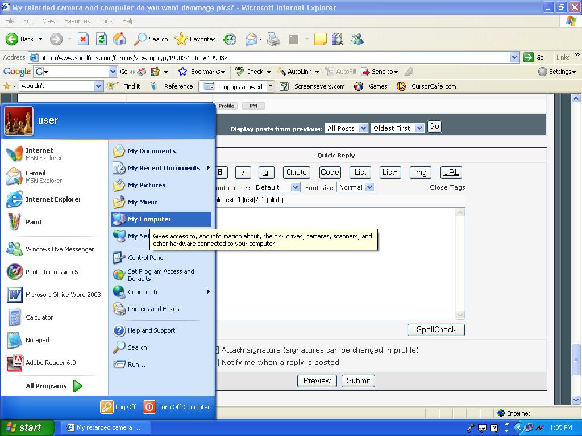This screenshot has height=436, width=582.
Task: Click Turn Off Computer button
Action: point(177,407)
